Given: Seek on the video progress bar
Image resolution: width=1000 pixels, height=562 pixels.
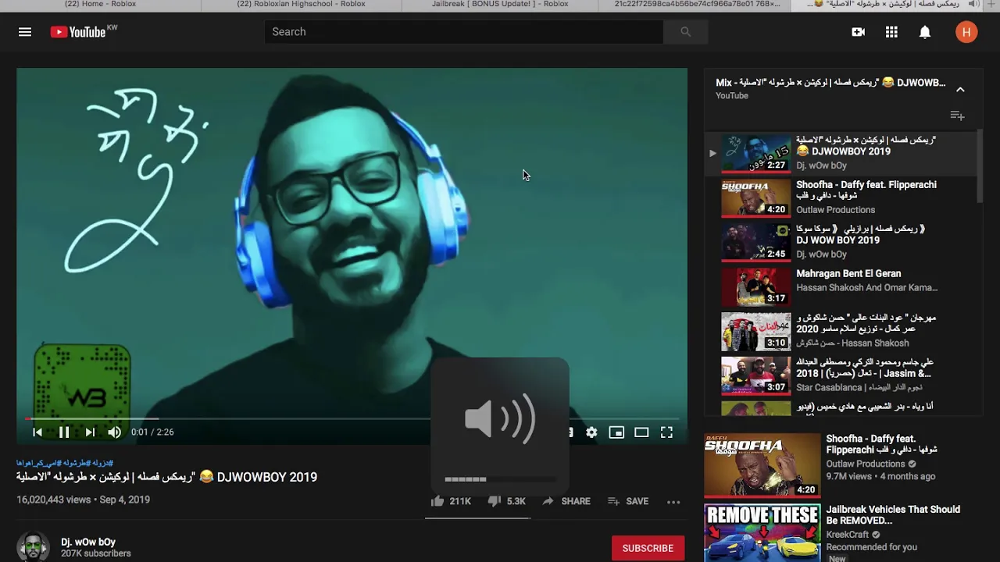Looking at the screenshot, I should [x=352, y=418].
